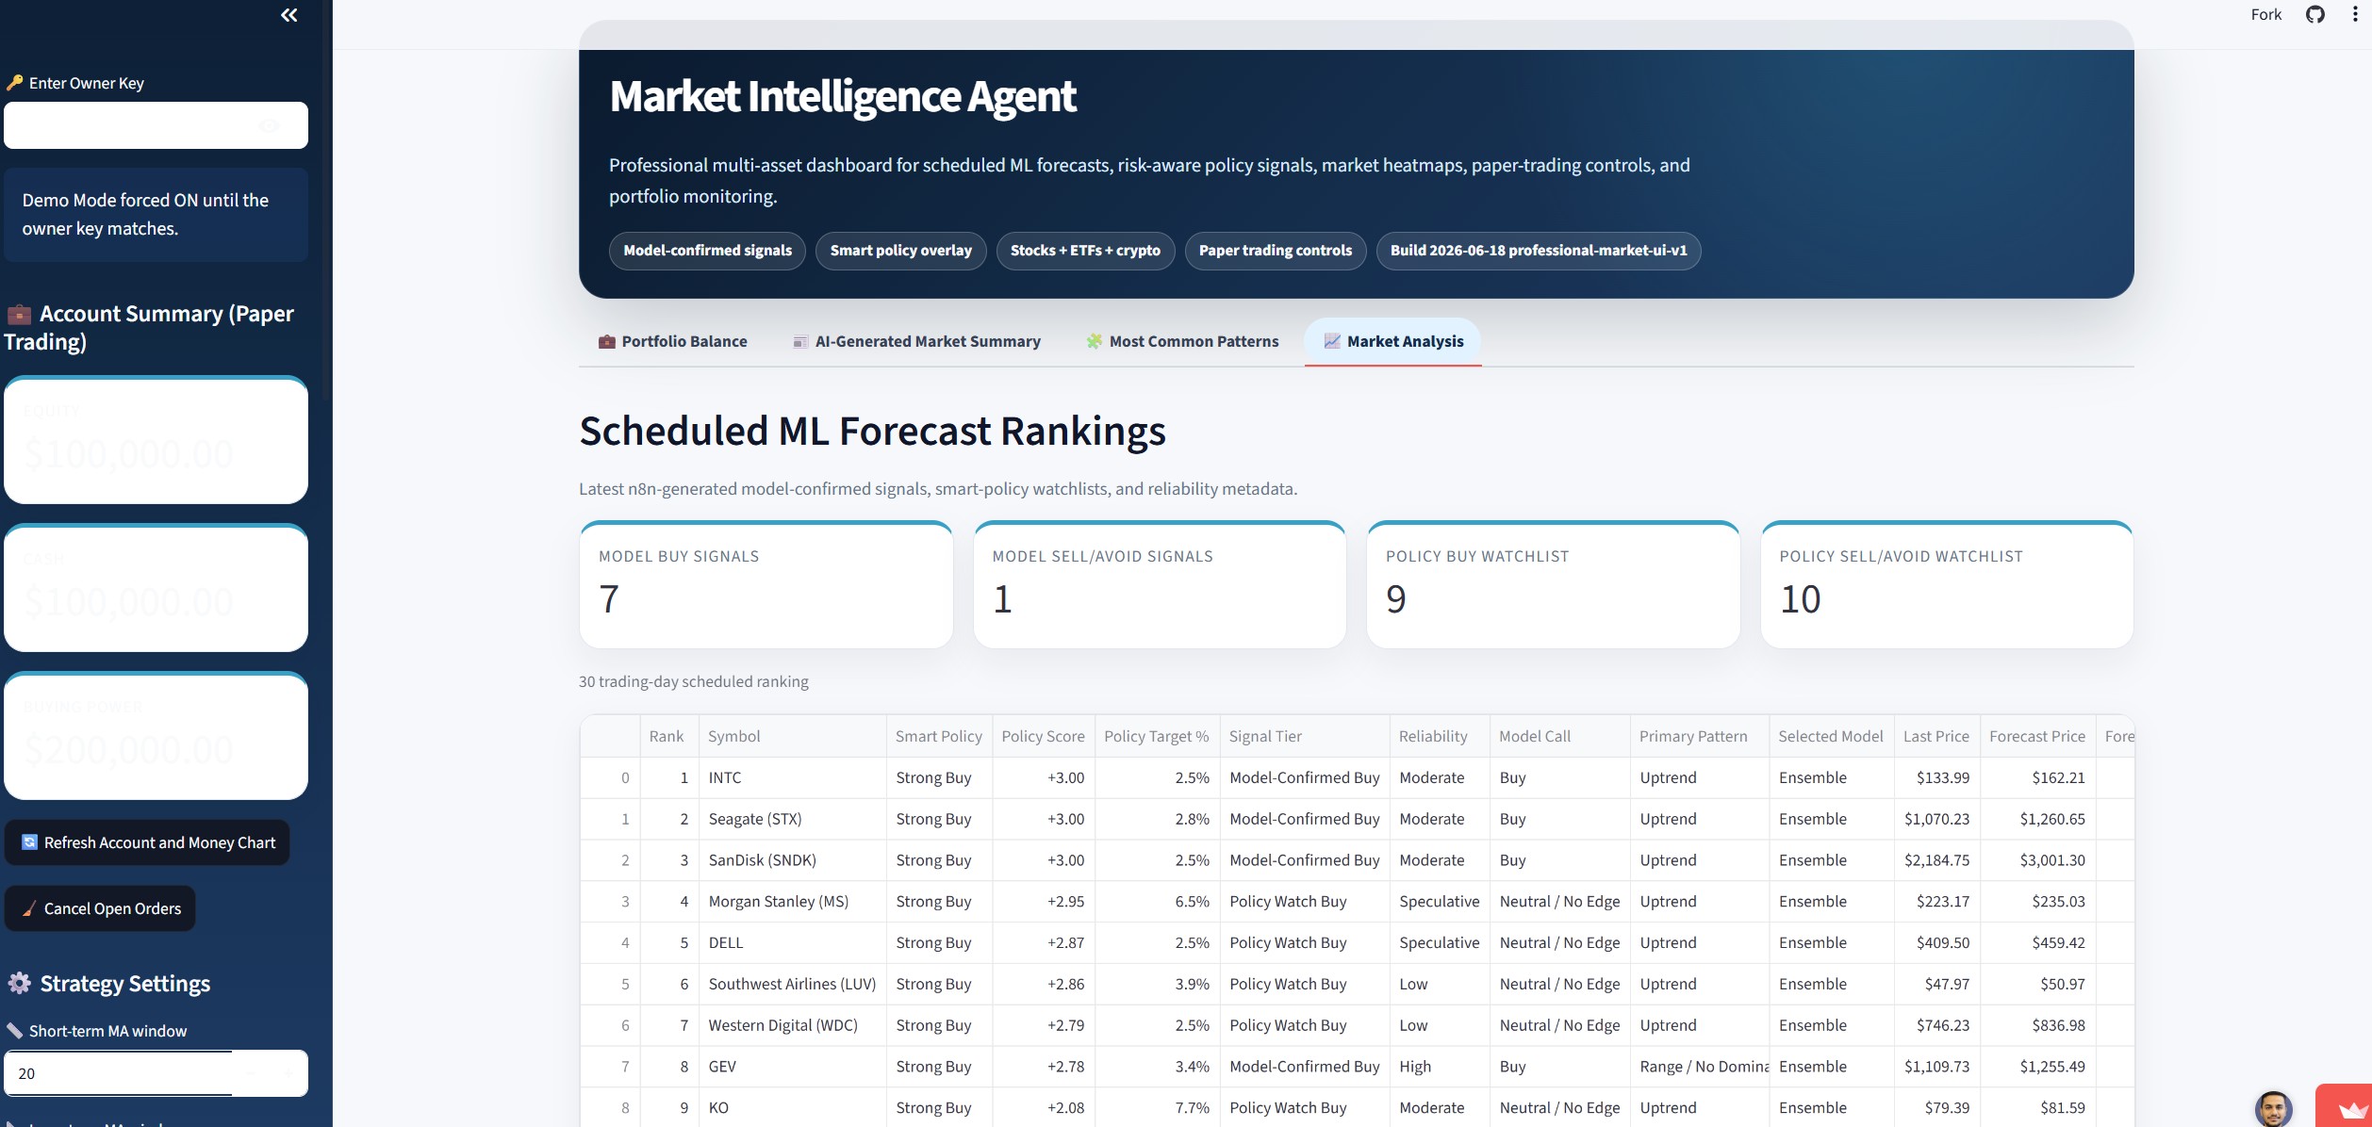Select the Southwest Airlines (LUV) cell
Image resolution: width=2372 pixels, height=1127 pixels.
click(x=792, y=985)
